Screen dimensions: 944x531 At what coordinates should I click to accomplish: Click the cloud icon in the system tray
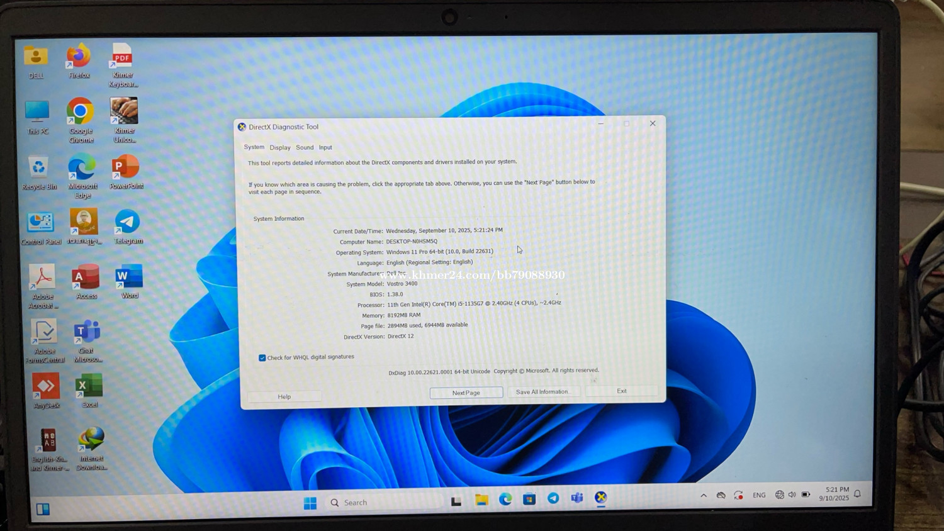click(x=721, y=496)
